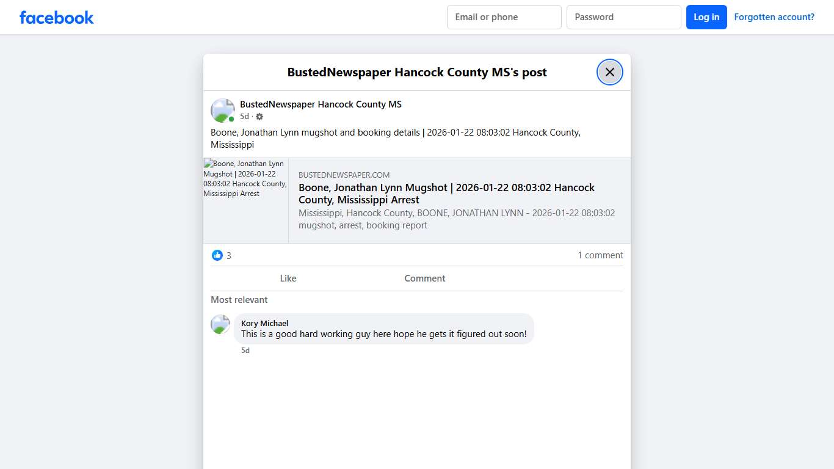Open the BustedNewspaper Hancock County MS page link
This screenshot has width=834, height=469.
(x=321, y=104)
